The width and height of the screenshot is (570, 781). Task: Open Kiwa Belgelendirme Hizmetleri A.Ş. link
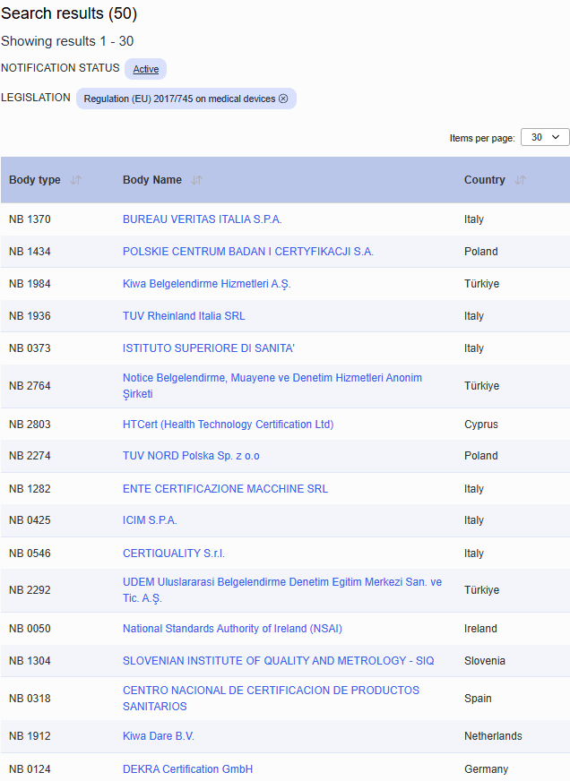[207, 284]
